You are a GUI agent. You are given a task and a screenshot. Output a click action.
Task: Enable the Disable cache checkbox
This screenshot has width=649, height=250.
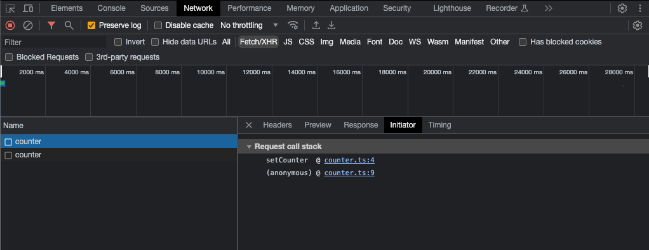(x=157, y=25)
